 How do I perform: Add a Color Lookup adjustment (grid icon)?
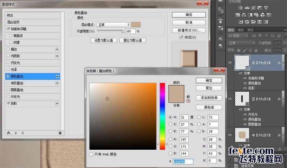269,15
